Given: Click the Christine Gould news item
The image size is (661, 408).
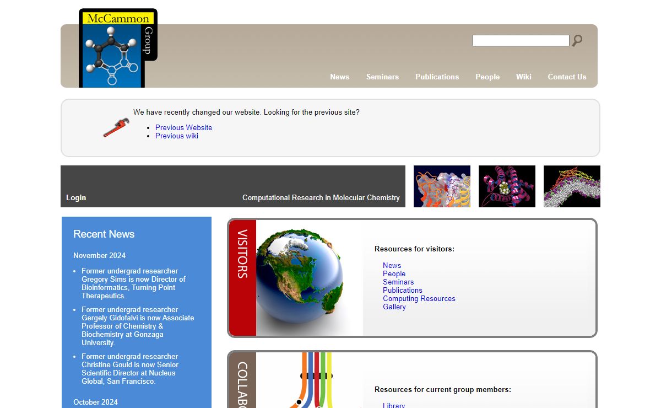Looking at the screenshot, I should tap(130, 369).
